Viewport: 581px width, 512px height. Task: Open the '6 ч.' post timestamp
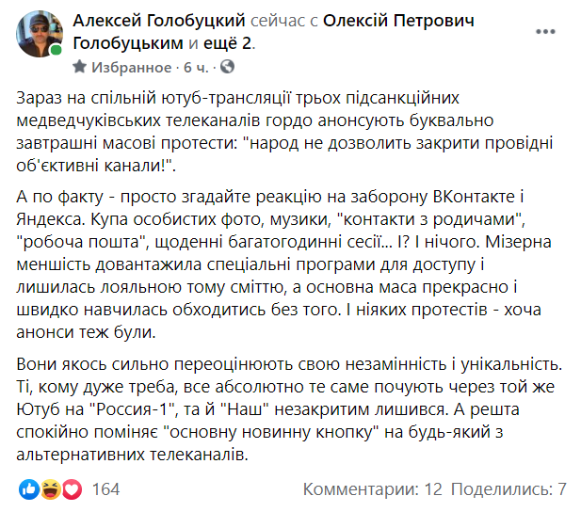196,68
